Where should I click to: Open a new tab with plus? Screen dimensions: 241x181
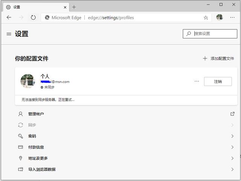click(x=74, y=7)
